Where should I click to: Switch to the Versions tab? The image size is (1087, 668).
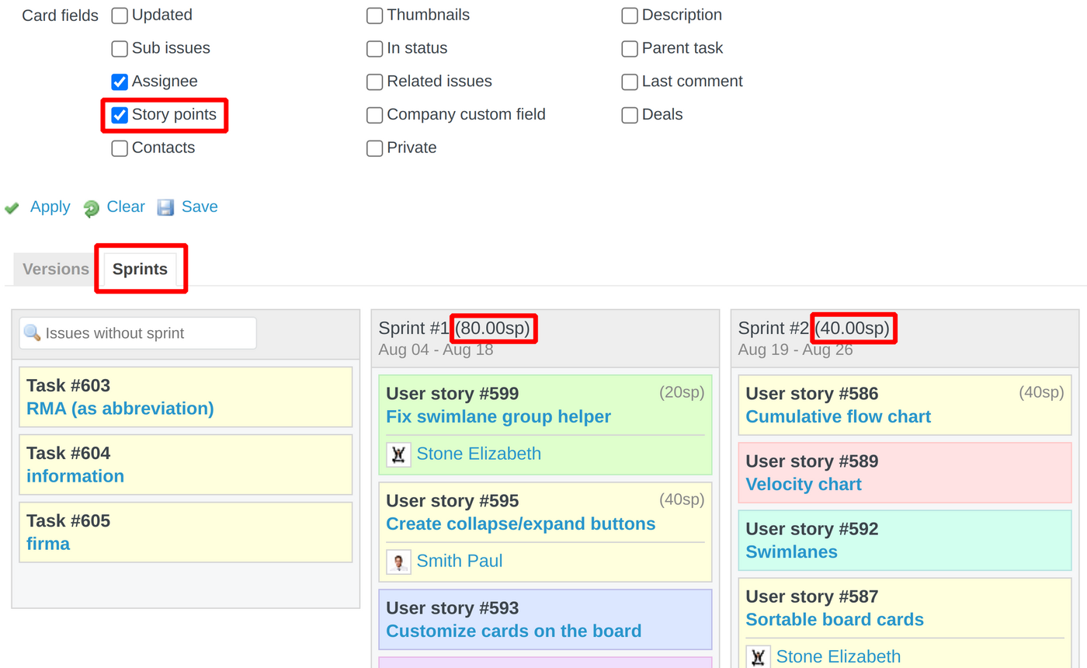point(54,269)
